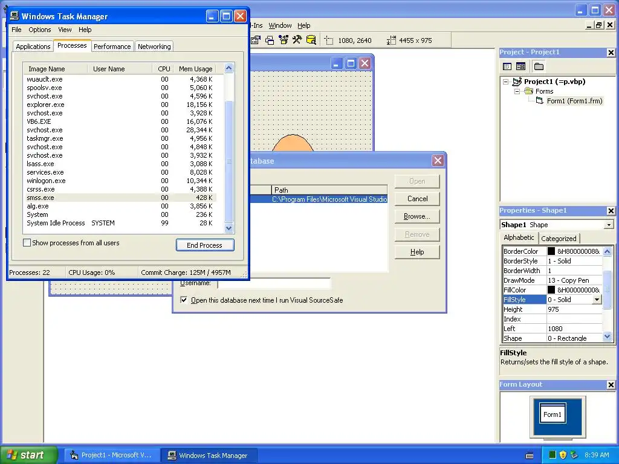Click properties list scroll up arrow
Viewport: 619px width, 464px height.
point(607,251)
